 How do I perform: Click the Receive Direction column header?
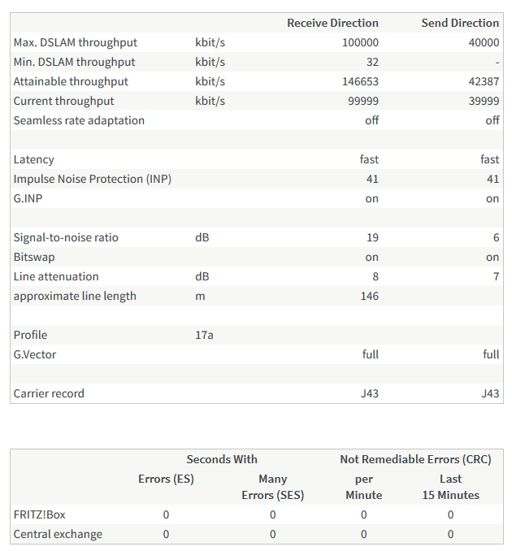[x=332, y=23]
